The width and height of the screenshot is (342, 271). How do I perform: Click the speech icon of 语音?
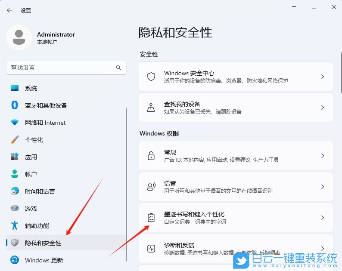tap(151, 187)
